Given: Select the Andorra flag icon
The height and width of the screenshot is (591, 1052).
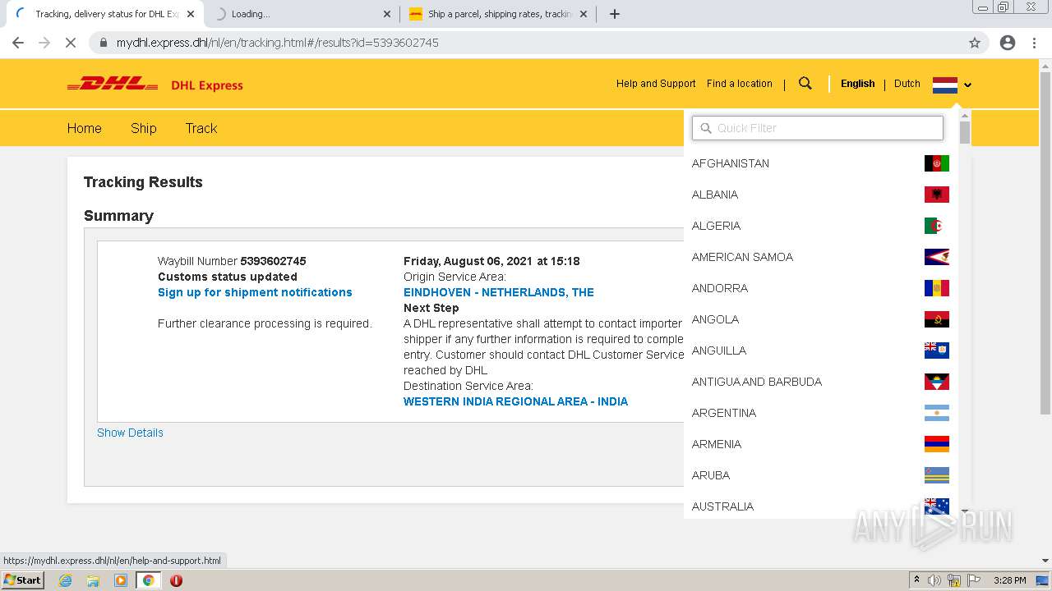Looking at the screenshot, I should coord(937,288).
